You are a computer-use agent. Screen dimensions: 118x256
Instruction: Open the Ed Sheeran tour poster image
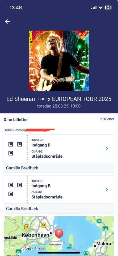[59, 61]
